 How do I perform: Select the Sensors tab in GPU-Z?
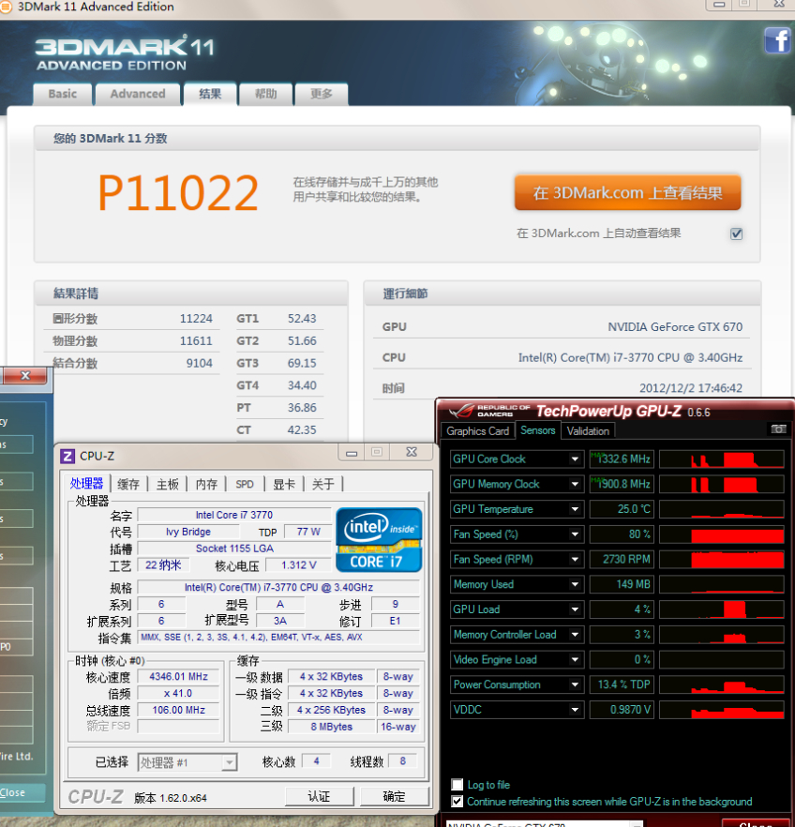(x=538, y=430)
